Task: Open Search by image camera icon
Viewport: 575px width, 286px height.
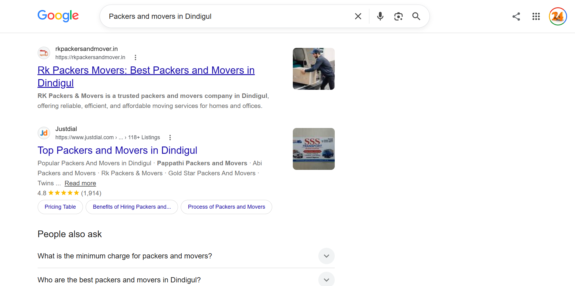Action: tap(398, 16)
